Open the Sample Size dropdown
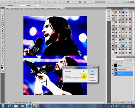 [x=20, y=5]
